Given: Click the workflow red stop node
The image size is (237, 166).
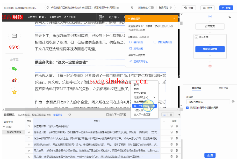Looking at the screenshot, I should 210,66.
